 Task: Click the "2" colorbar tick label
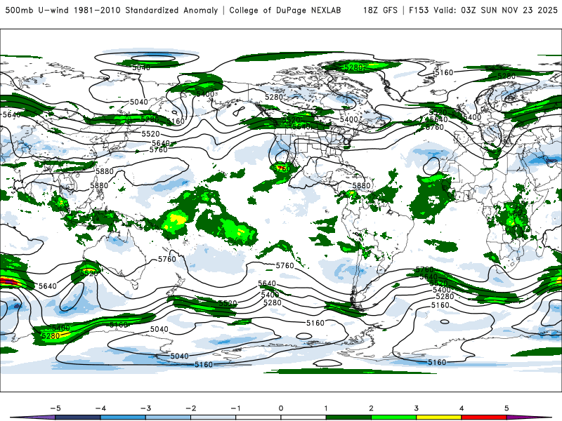371,408
